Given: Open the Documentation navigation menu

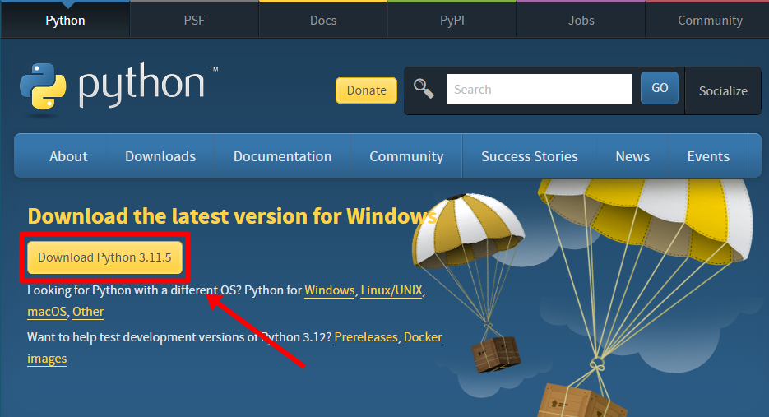Looking at the screenshot, I should coord(282,156).
